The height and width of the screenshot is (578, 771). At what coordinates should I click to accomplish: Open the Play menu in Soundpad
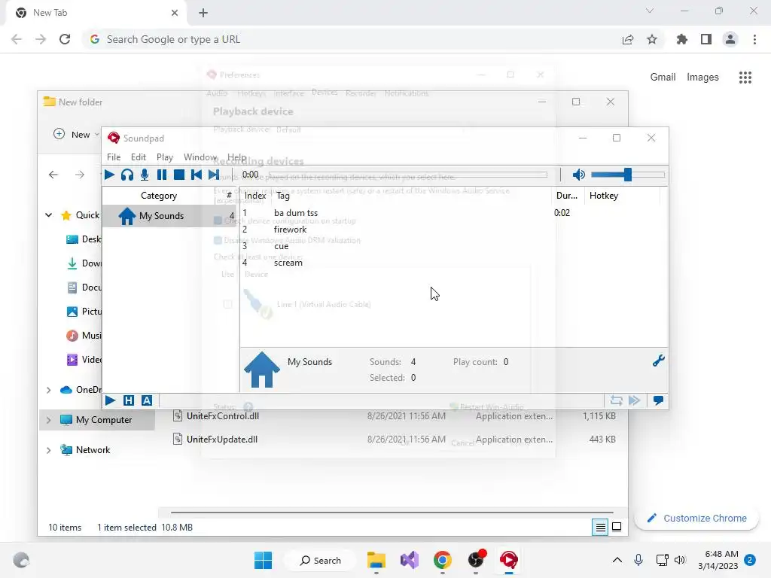click(165, 157)
